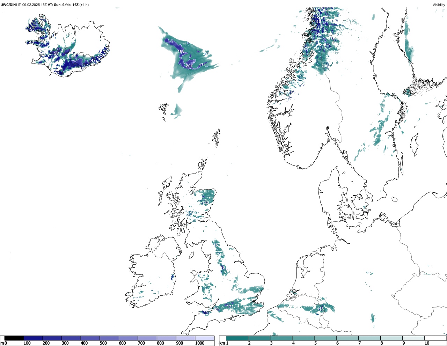This screenshot has width=447, height=346.
Task: Pick the 9–10 km palest legend swatch
Action: [413, 338]
